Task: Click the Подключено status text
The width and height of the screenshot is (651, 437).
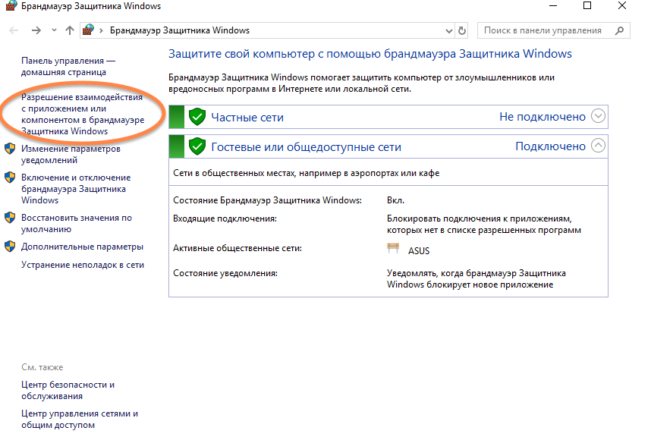Action: pos(550,146)
